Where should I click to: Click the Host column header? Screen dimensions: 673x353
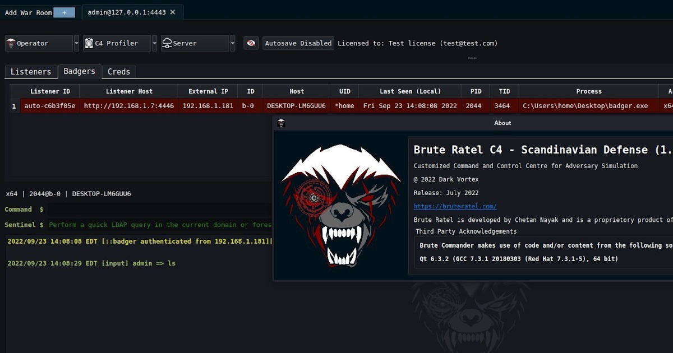click(297, 91)
